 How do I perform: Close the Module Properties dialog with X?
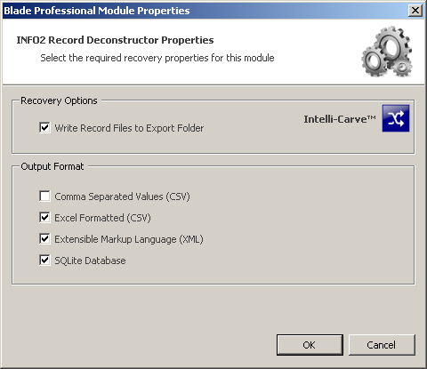415,11
